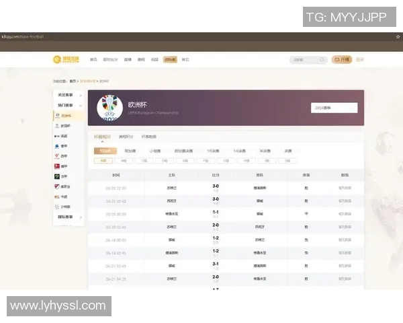
Task: Open 首页 in the top navigation
Action: click(x=93, y=59)
